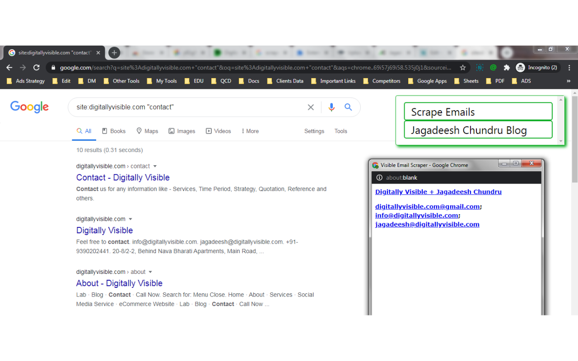Bookmark this page with the star icon

coord(463,67)
